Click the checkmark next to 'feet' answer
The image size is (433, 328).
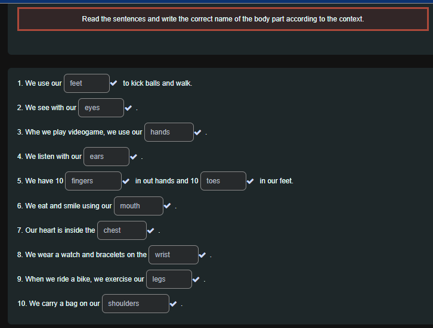(x=113, y=83)
